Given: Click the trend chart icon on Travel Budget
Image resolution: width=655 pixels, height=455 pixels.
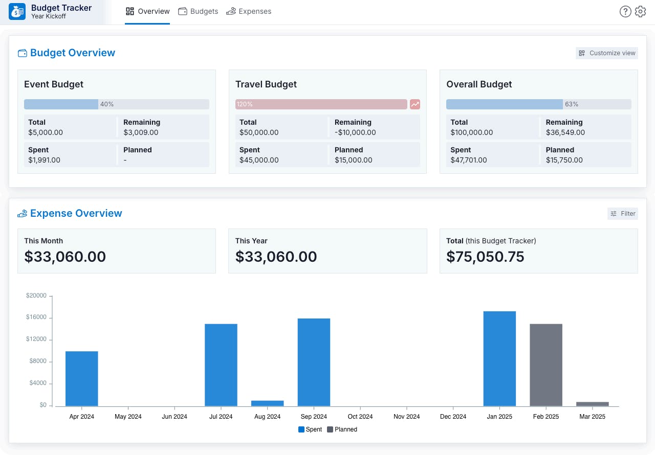Looking at the screenshot, I should coord(414,104).
